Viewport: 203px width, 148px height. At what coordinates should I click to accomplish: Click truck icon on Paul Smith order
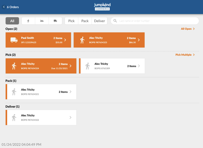tap(14, 40)
